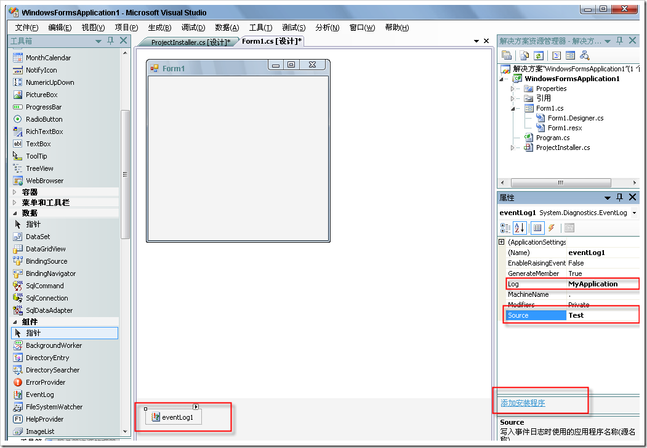Expand the Properties node in solution tree
This screenshot has height=448, width=647.
512,88
